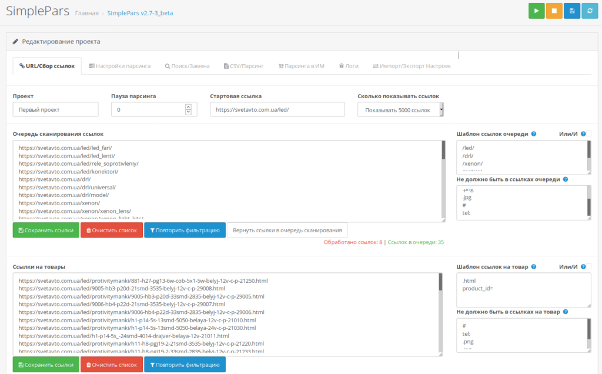602x374 pixels.
Task: Go to the CSV/Парсинг tab
Action: tap(244, 66)
